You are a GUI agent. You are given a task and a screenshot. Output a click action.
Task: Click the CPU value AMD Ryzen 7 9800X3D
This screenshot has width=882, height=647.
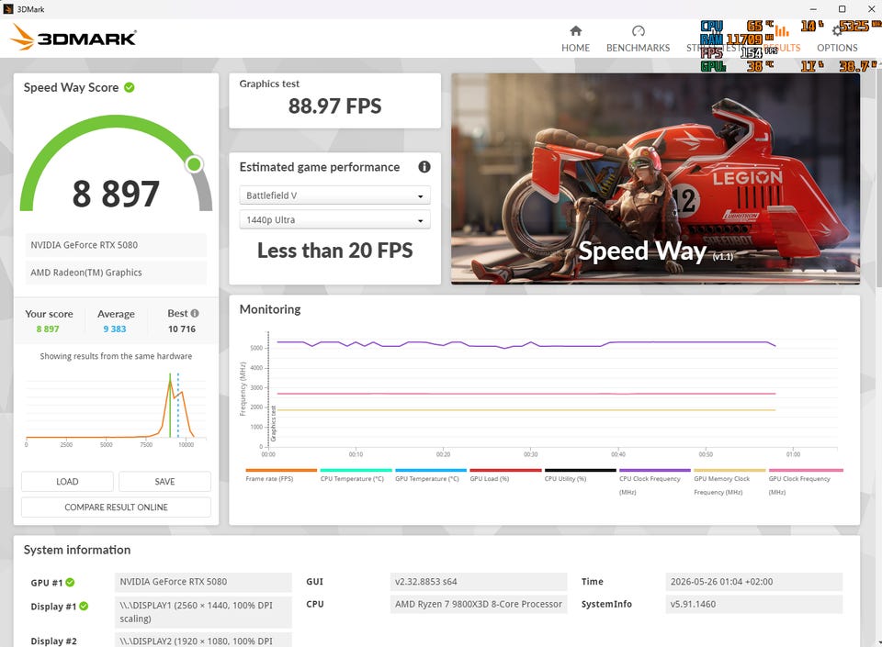[478, 604]
